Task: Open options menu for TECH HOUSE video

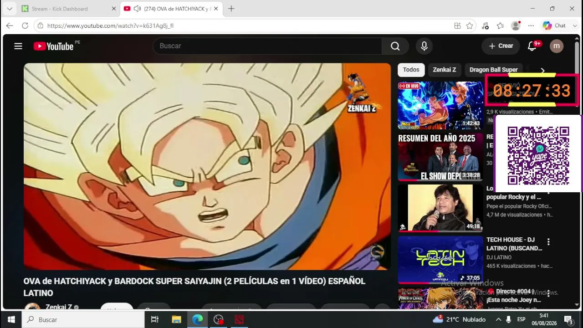Action: click(x=548, y=241)
